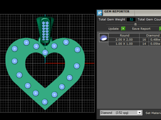Click the Save Report button
This screenshot has height=120, width=161.
pyautogui.click(x=145, y=29)
